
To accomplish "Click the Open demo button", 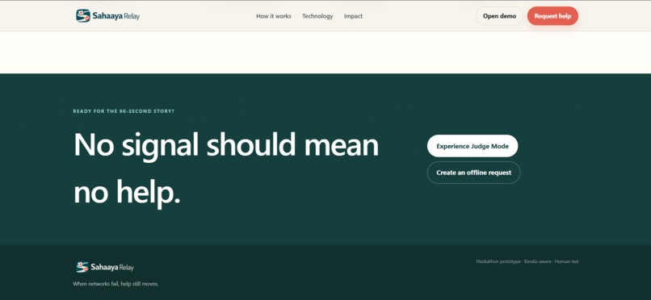I will click(499, 16).
